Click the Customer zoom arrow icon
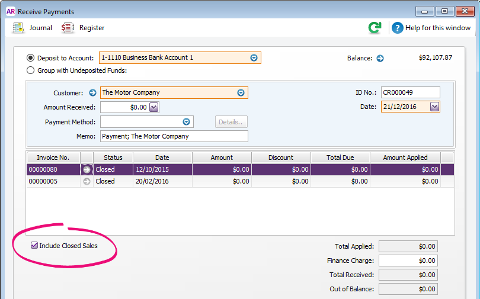480x299 pixels. pos(92,92)
